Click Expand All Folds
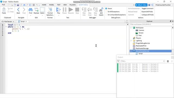The image size is (174, 98). [x=147, y=11]
